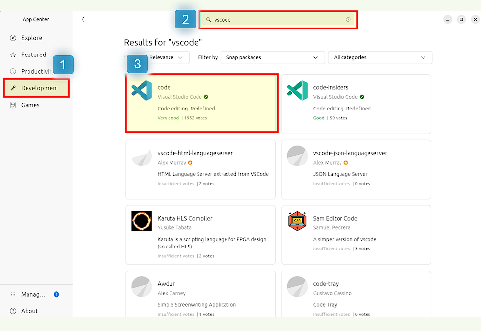Screen dimensions: 481x331
Task: Open the All categories dropdown
Action: click(x=380, y=57)
